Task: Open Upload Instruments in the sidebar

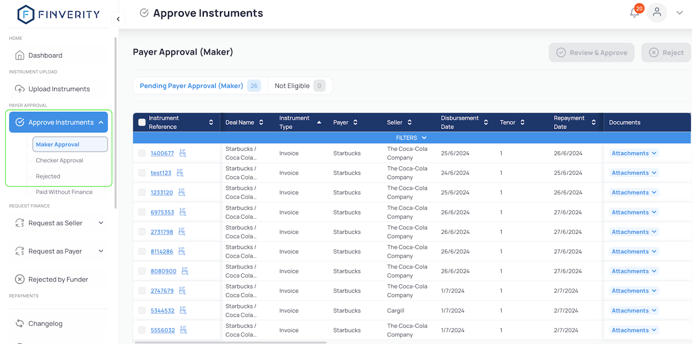Action: 59,89
